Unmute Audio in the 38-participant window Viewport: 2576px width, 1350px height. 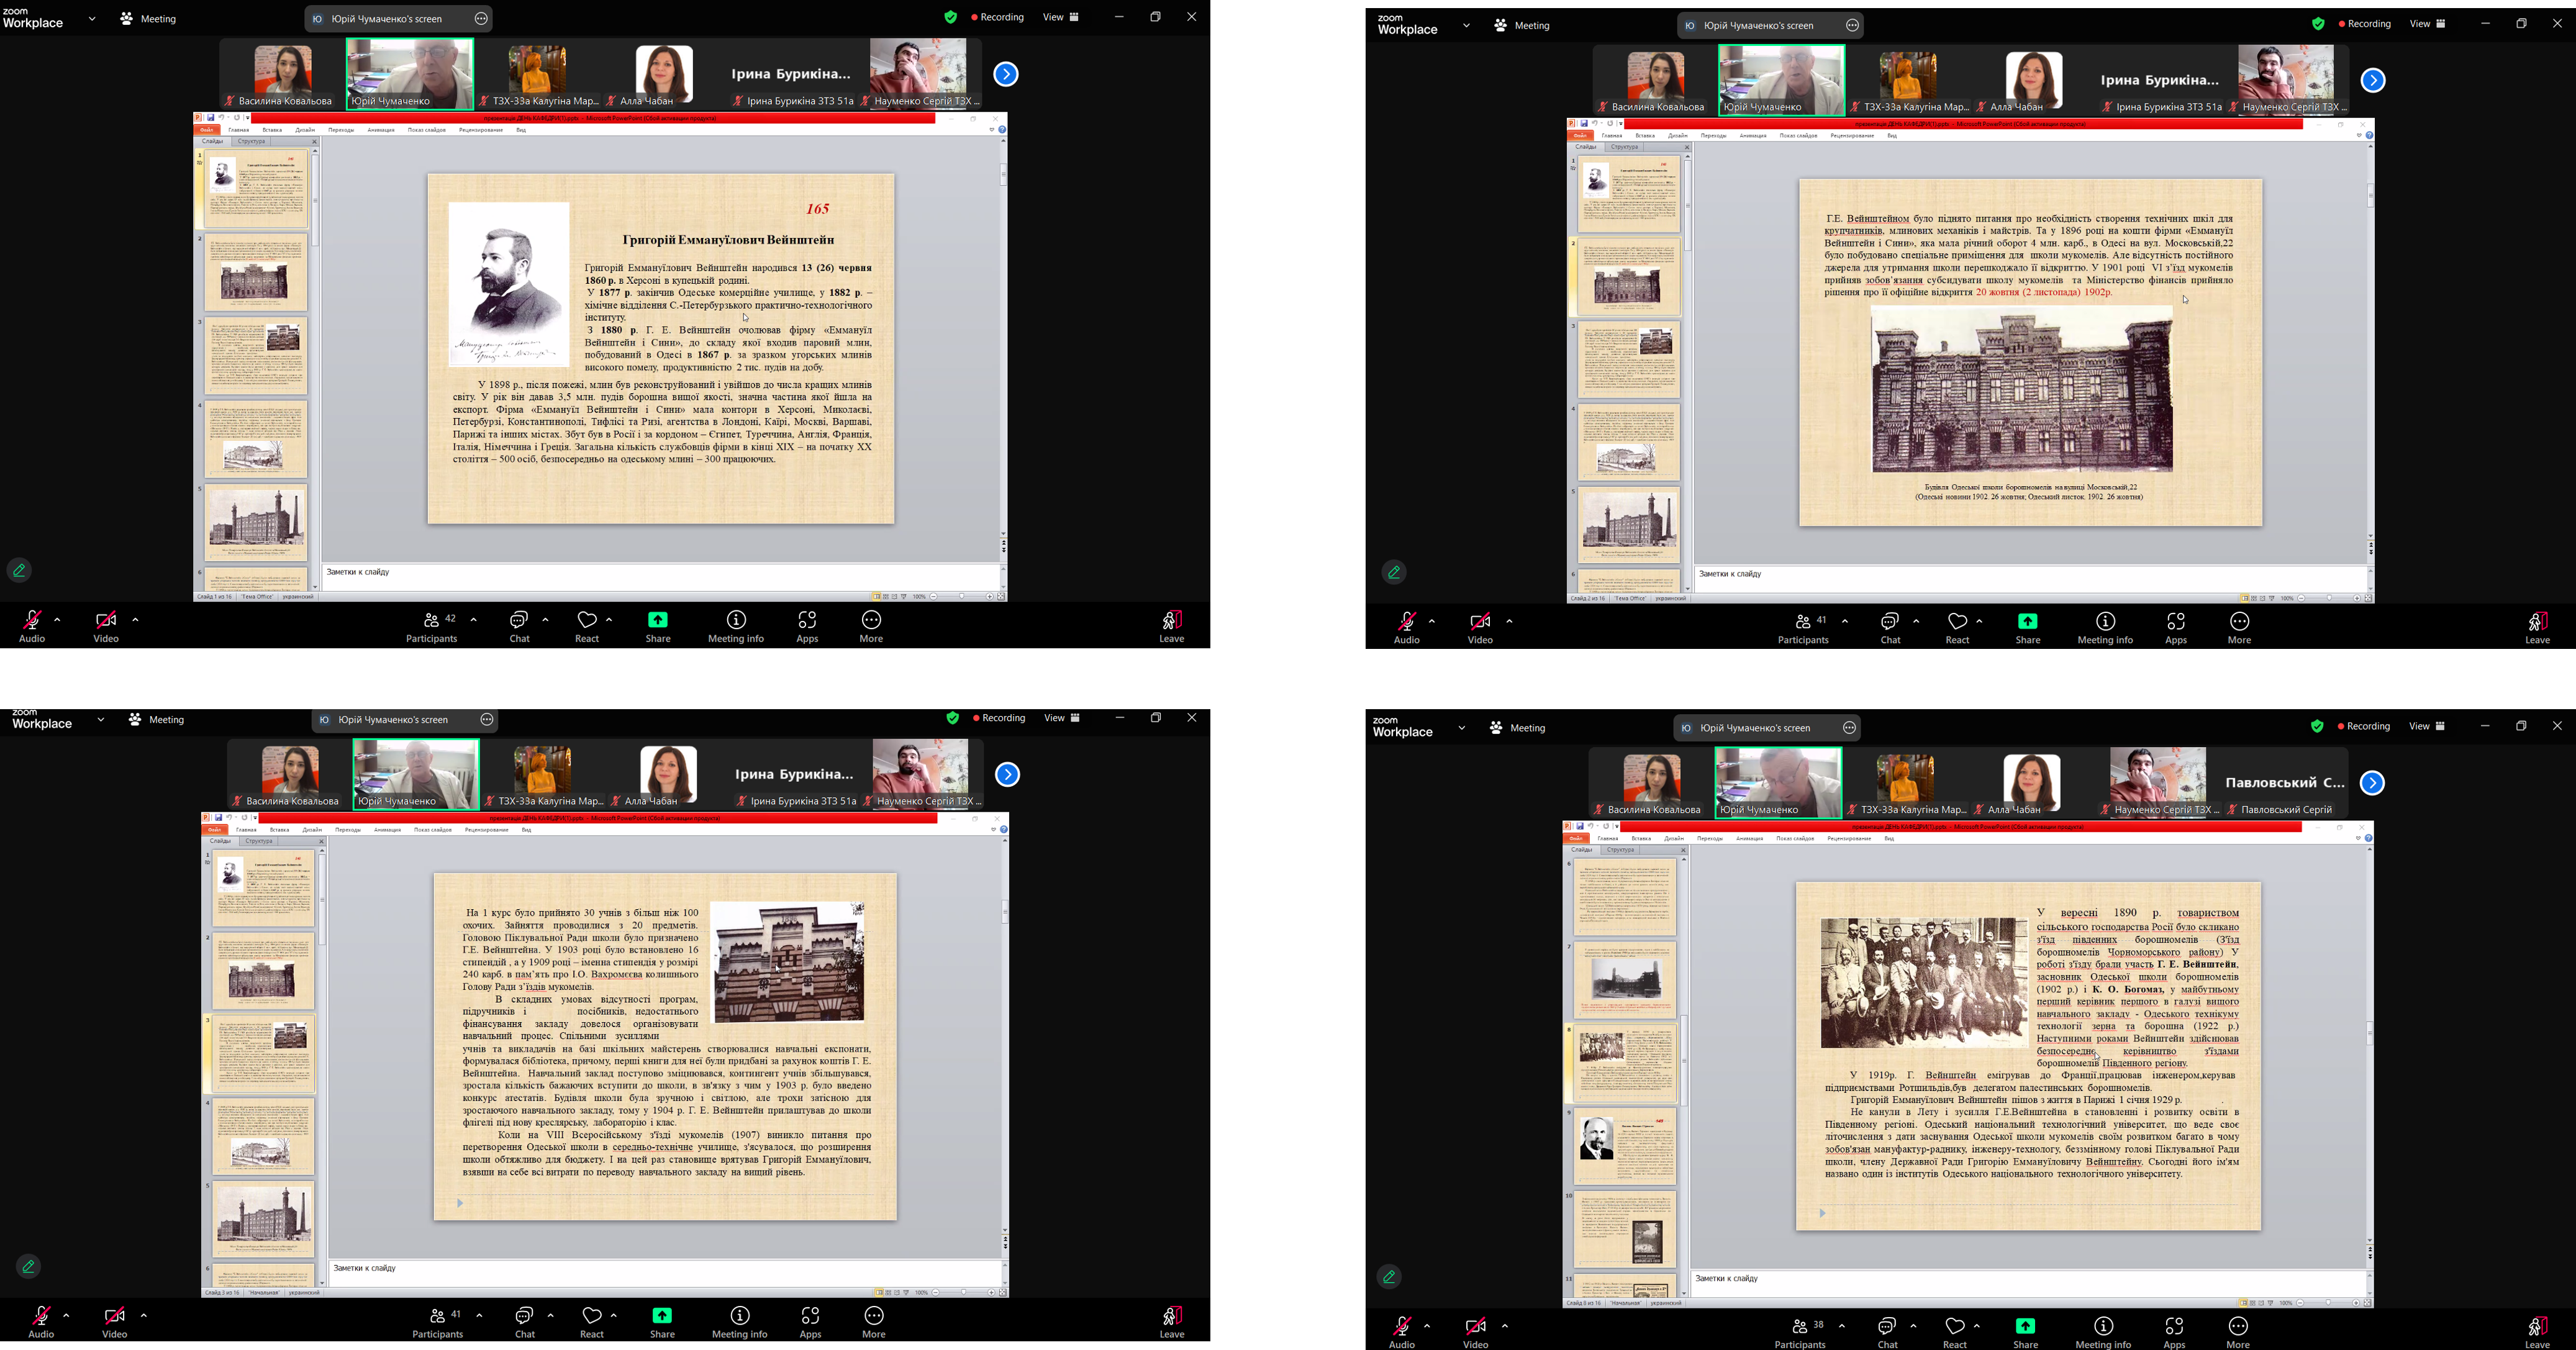click(1402, 1333)
